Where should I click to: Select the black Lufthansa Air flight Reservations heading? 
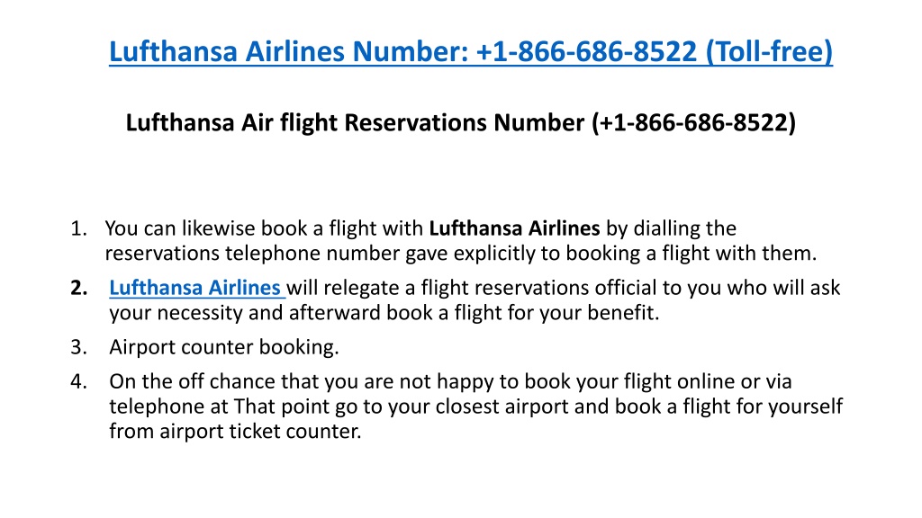pos(460,122)
